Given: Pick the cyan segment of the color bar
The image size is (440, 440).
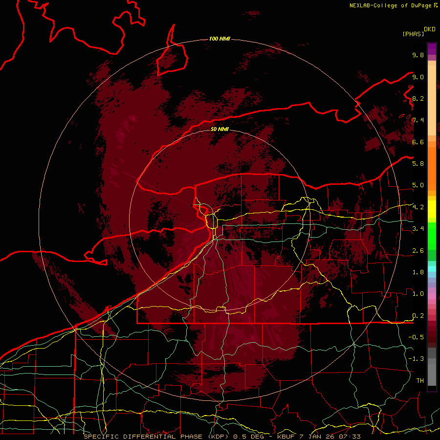Looking at the screenshot, I should 432,269.
